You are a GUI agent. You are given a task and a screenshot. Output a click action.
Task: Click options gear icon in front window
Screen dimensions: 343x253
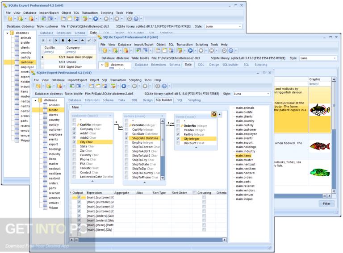click(158, 86)
